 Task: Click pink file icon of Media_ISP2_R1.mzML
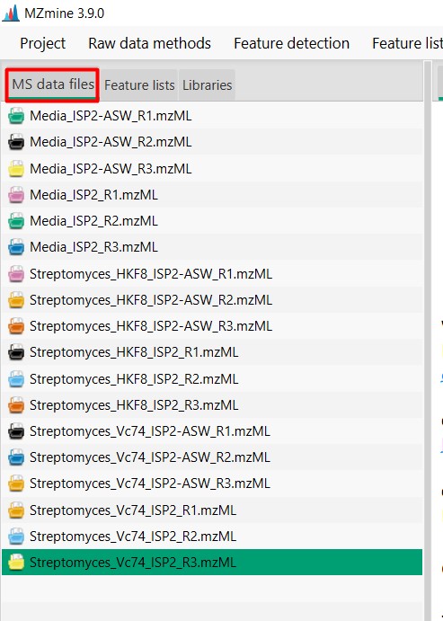[16, 195]
